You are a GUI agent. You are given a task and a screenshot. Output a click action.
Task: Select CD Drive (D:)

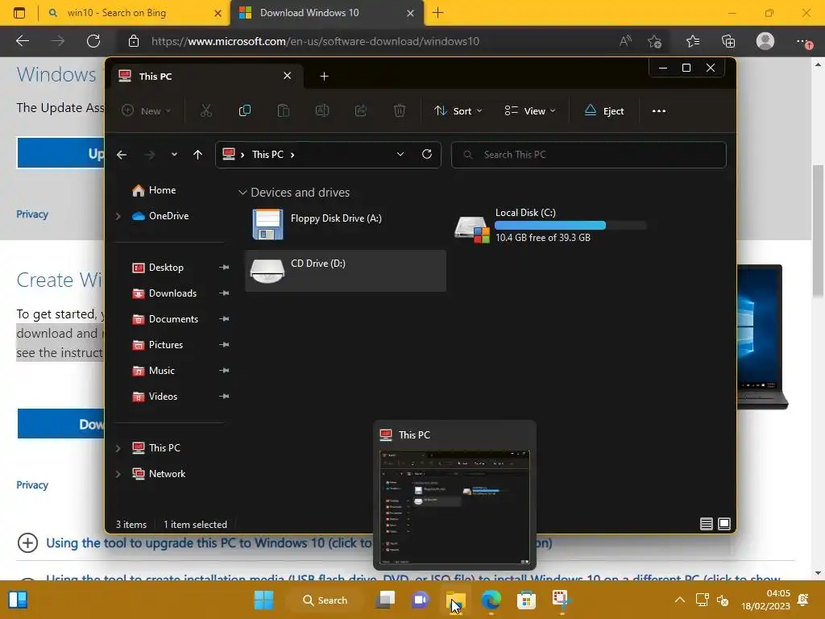(x=345, y=271)
